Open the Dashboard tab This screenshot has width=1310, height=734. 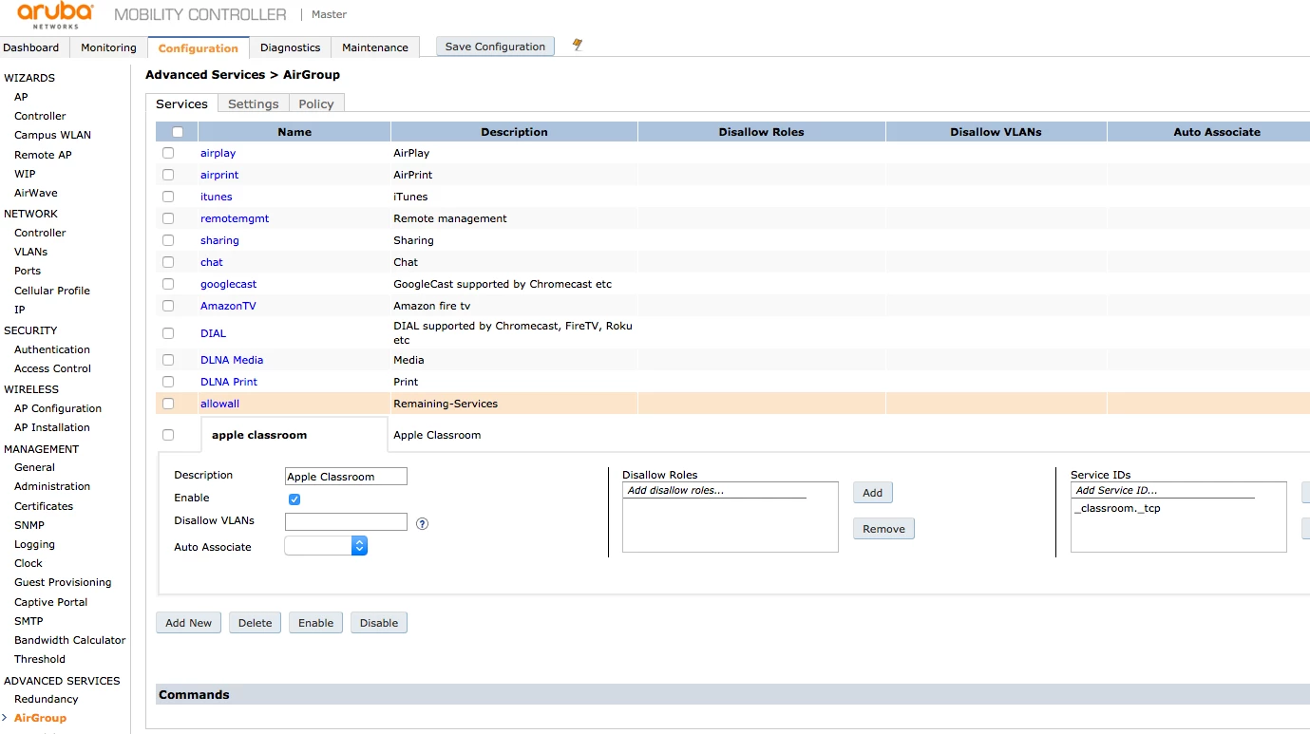31,47
